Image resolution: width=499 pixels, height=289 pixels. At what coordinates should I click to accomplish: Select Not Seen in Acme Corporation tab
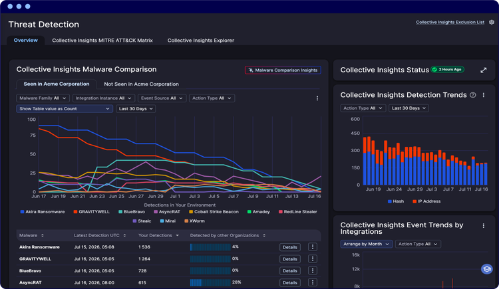point(141,84)
